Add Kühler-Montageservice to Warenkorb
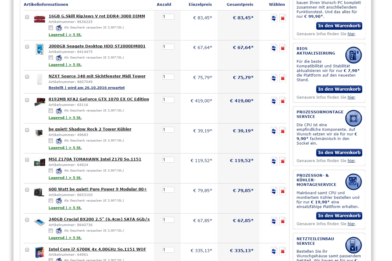The height and width of the screenshot is (261, 392). click(339, 216)
